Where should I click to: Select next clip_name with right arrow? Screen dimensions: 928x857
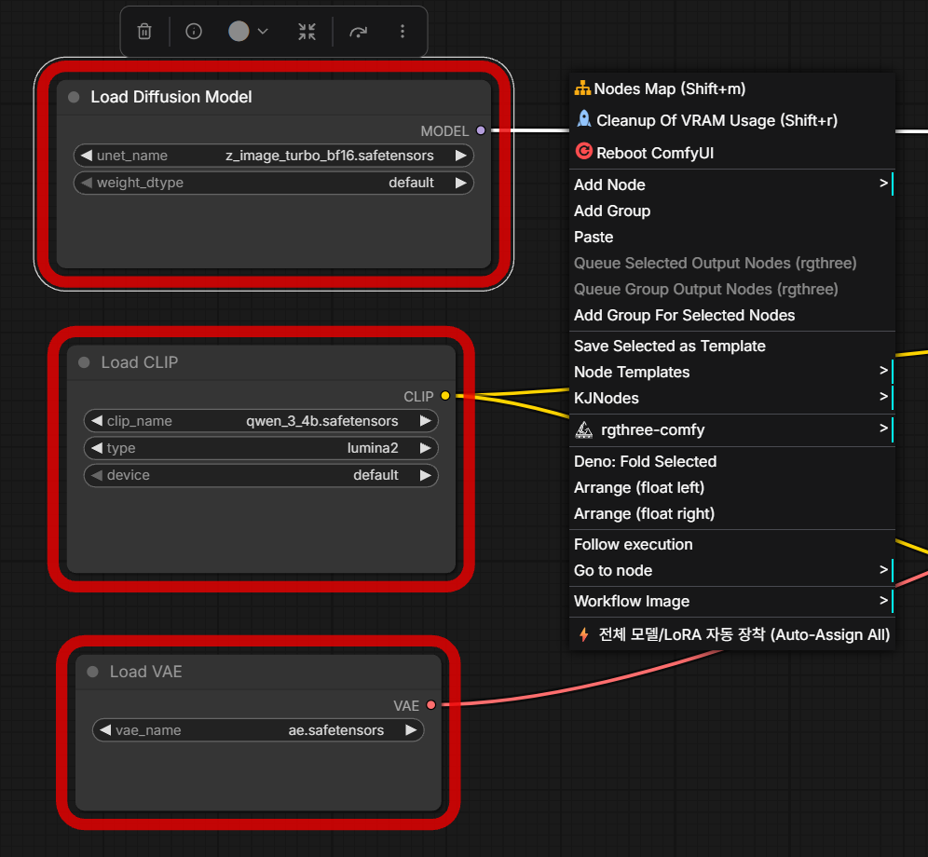[425, 421]
